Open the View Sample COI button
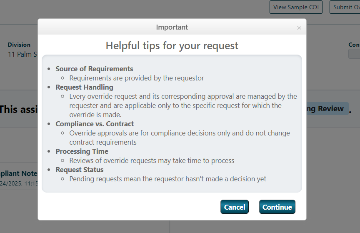This screenshot has width=360, height=233. click(296, 7)
